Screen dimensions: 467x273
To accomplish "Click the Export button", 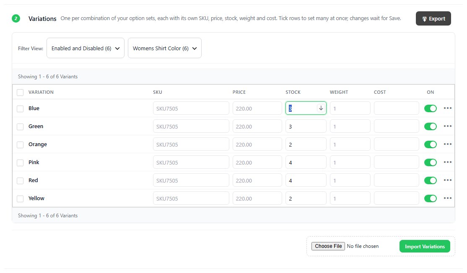I will pyautogui.click(x=433, y=18).
